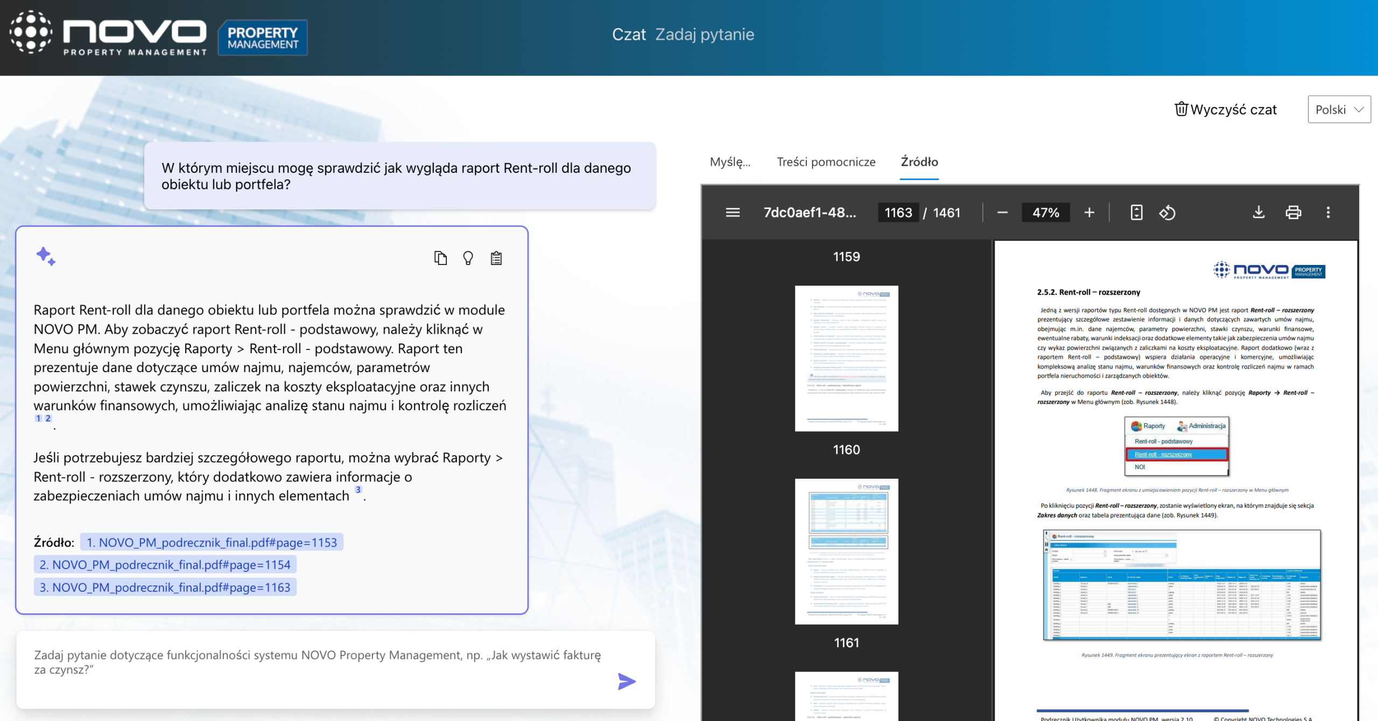Click the fit to page icon

(x=1136, y=213)
